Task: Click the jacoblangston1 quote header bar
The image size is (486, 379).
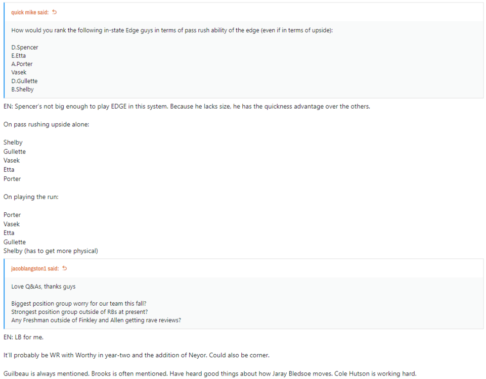Action: (x=243, y=268)
